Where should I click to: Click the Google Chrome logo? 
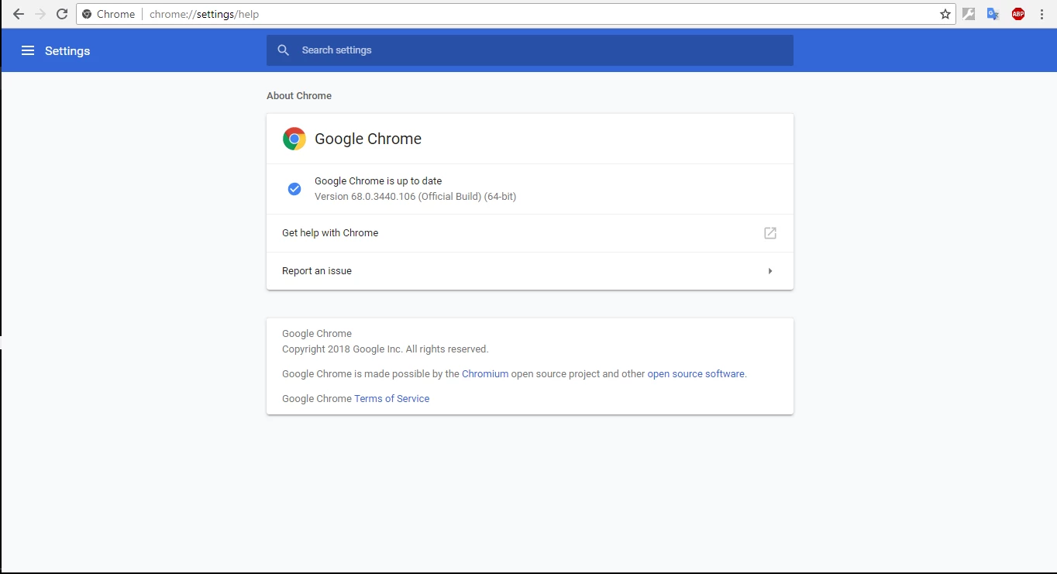pos(294,139)
